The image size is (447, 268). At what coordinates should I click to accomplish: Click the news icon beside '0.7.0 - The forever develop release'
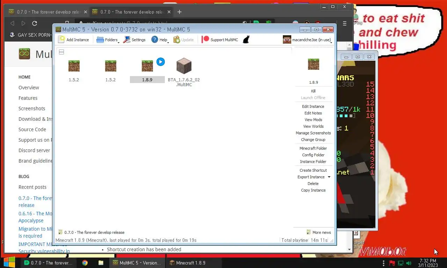tap(60, 232)
